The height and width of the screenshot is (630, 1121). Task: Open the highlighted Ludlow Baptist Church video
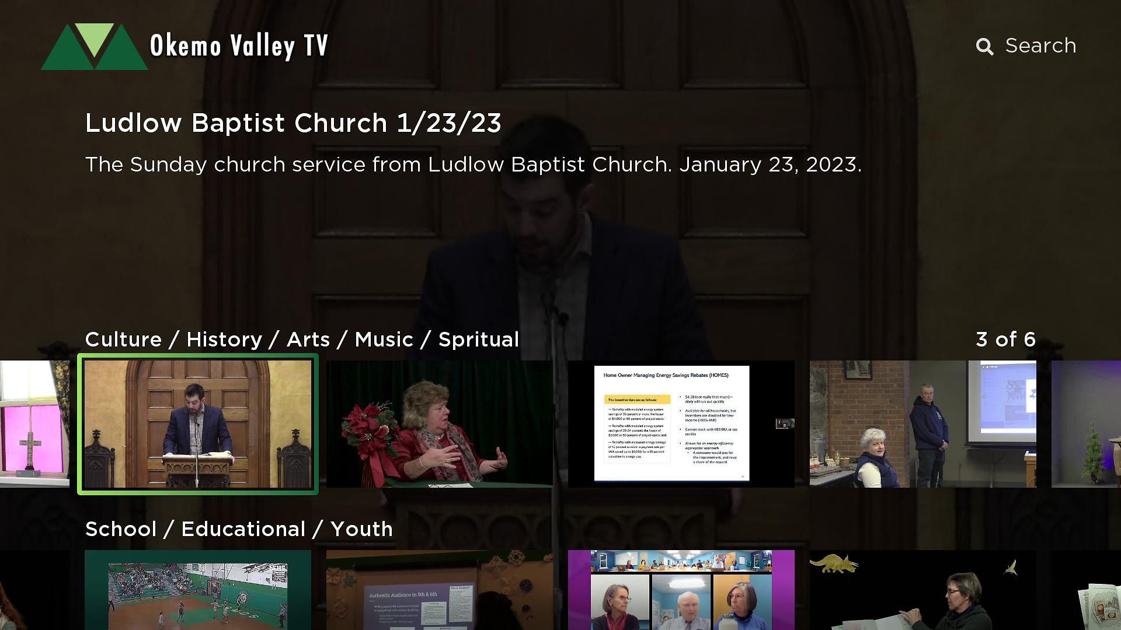198,424
